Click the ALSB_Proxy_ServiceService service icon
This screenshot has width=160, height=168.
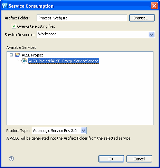click(x=24, y=61)
